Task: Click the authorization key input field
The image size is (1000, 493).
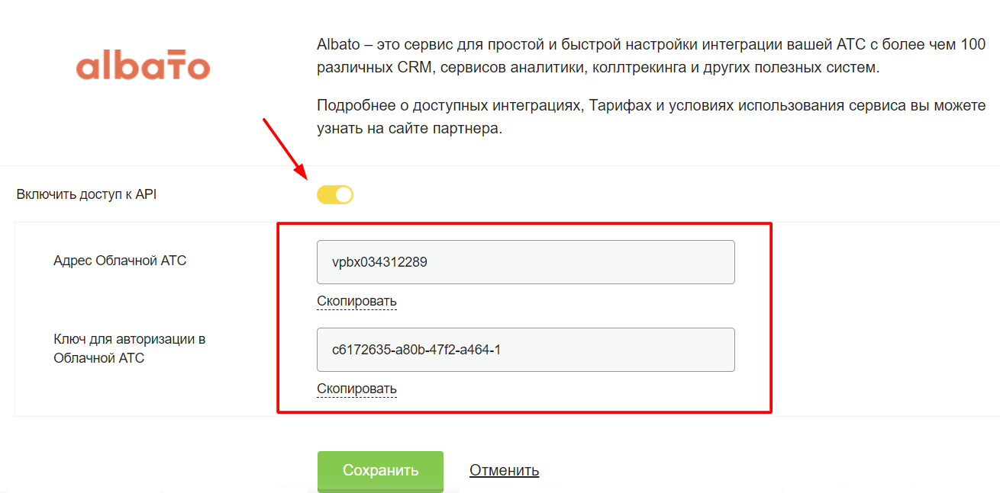Action: 525,350
